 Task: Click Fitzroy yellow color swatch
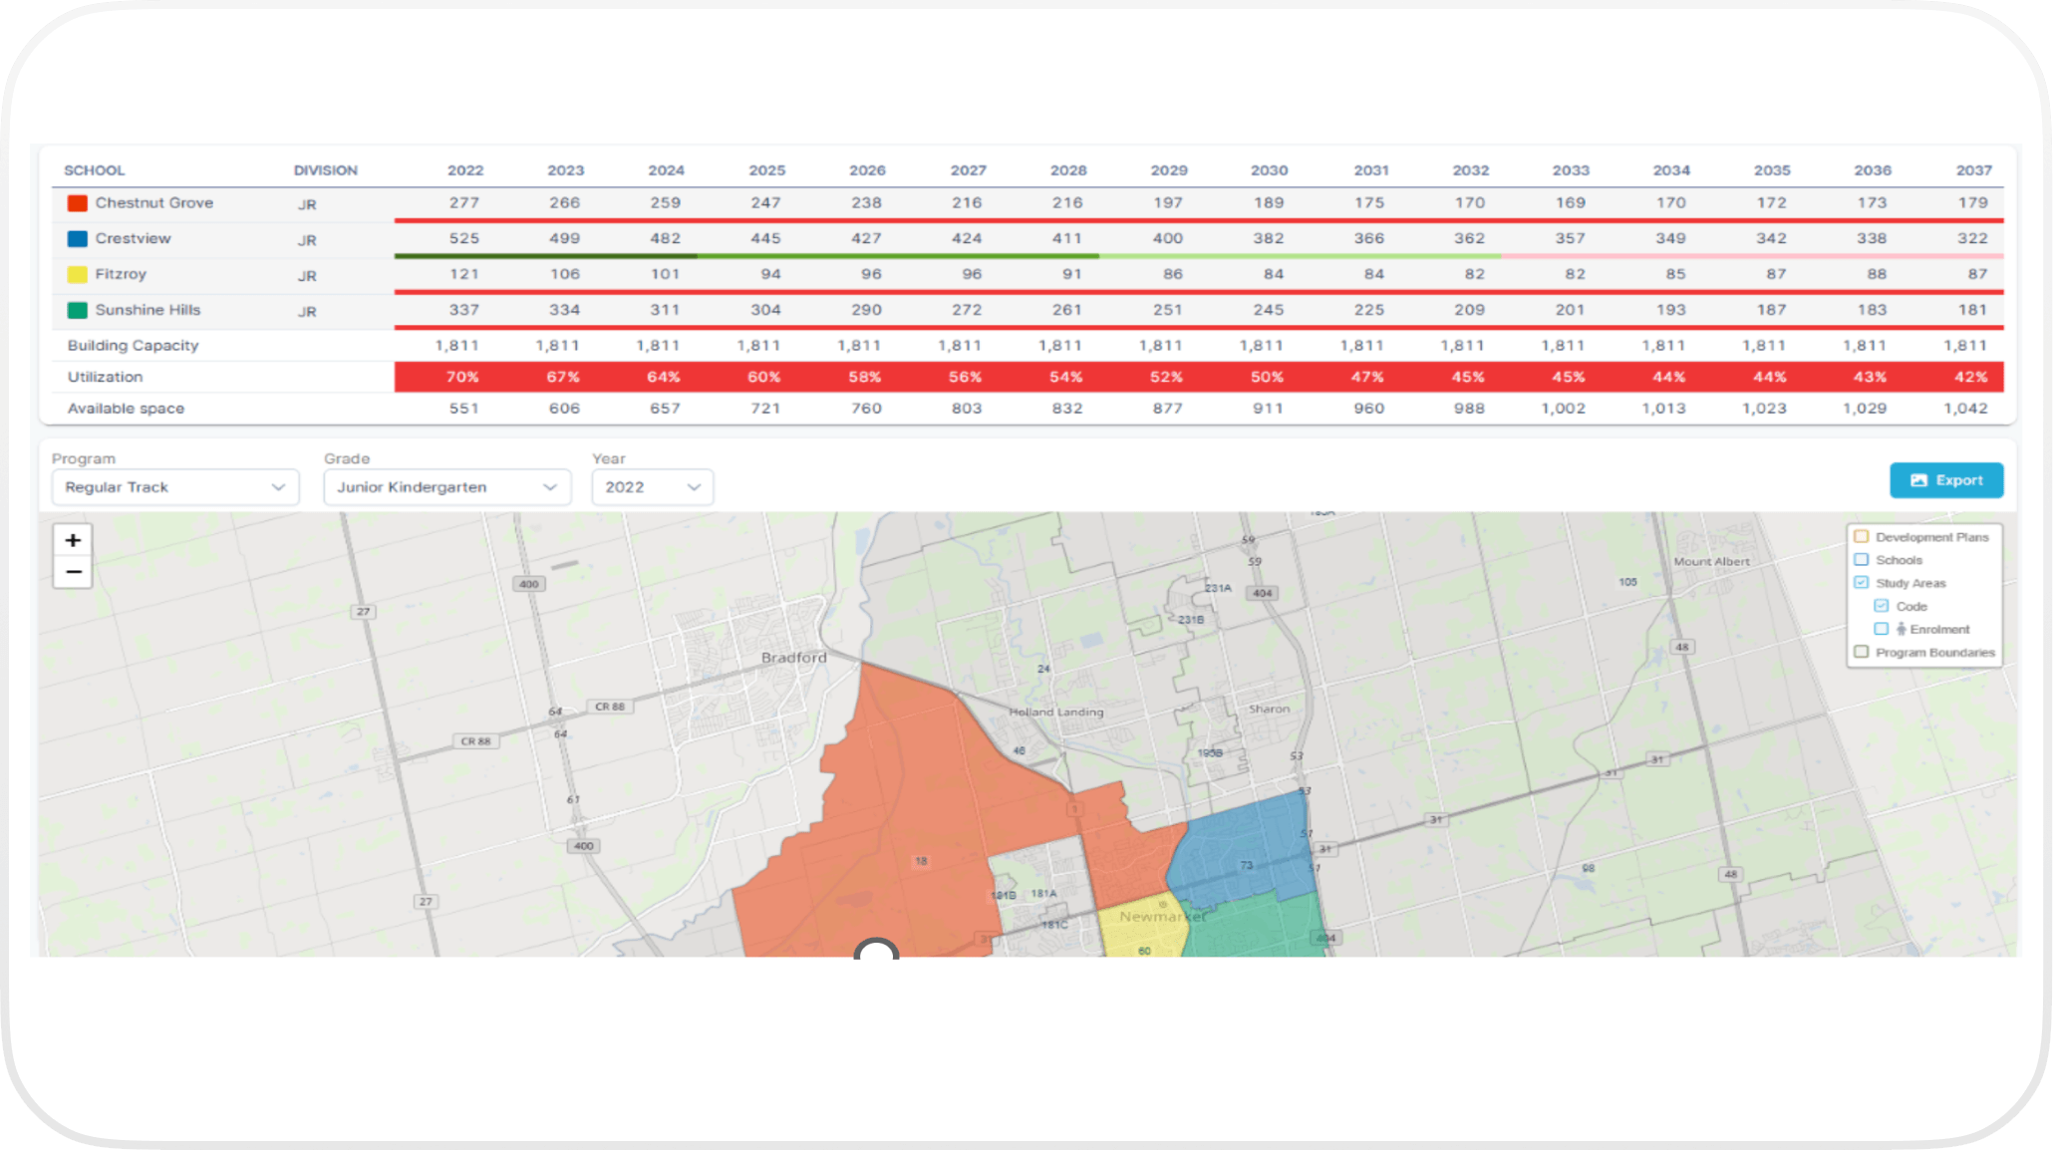(77, 274)
